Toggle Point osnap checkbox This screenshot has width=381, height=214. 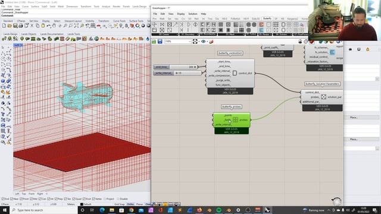(21, 199)
